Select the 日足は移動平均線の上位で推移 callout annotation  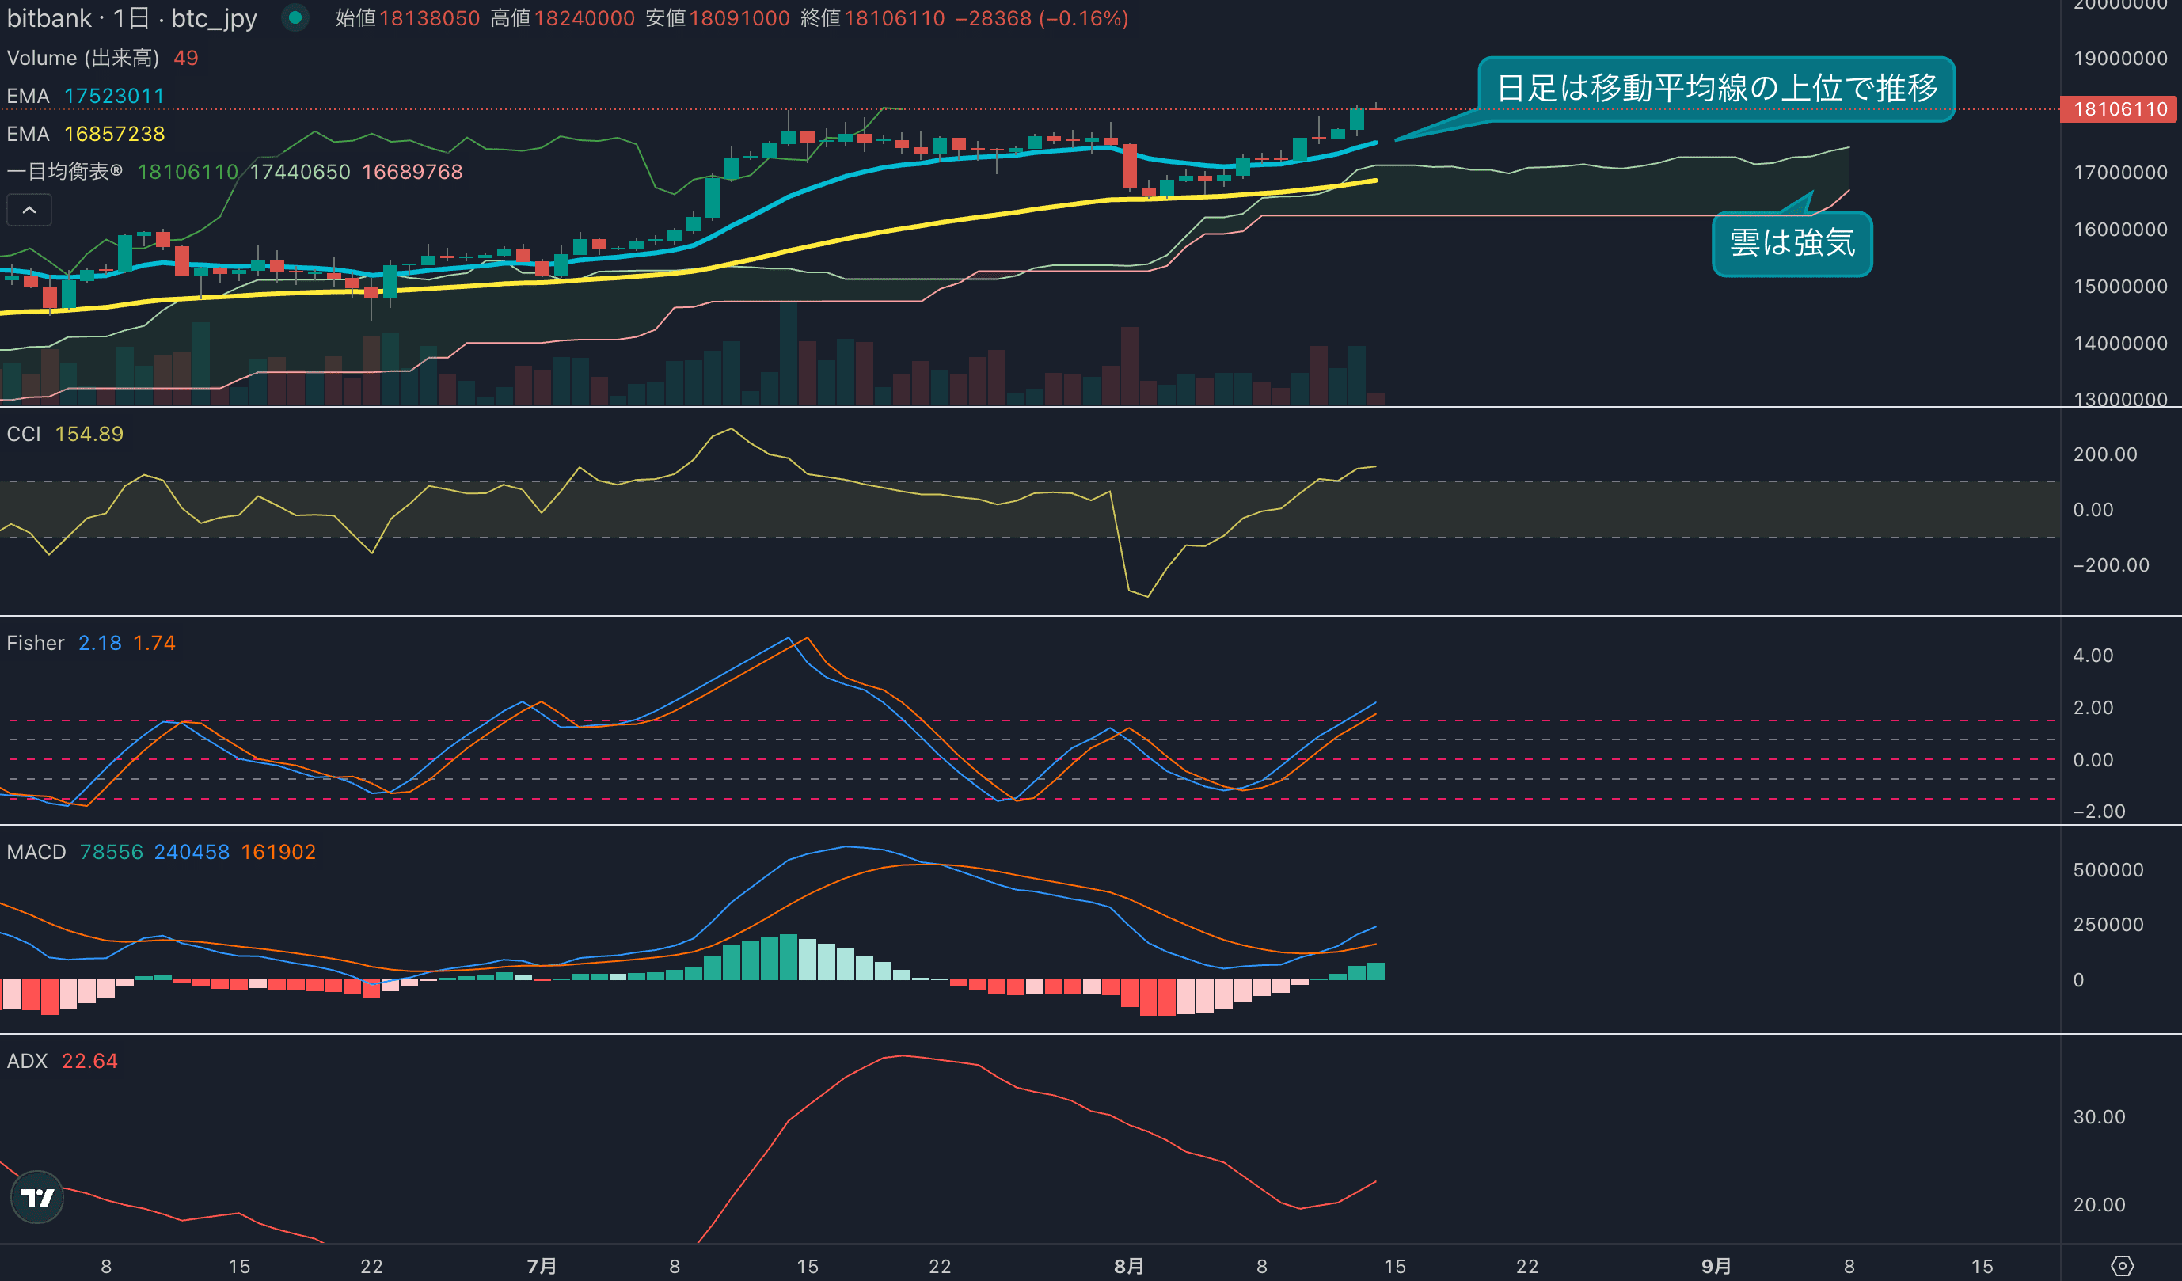(x=1716, y=89)
